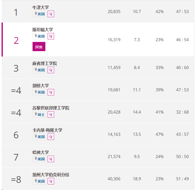Click the graduation cap icon for 加州大学伯克利分校

pyautogui.click(x=51, y=181)
